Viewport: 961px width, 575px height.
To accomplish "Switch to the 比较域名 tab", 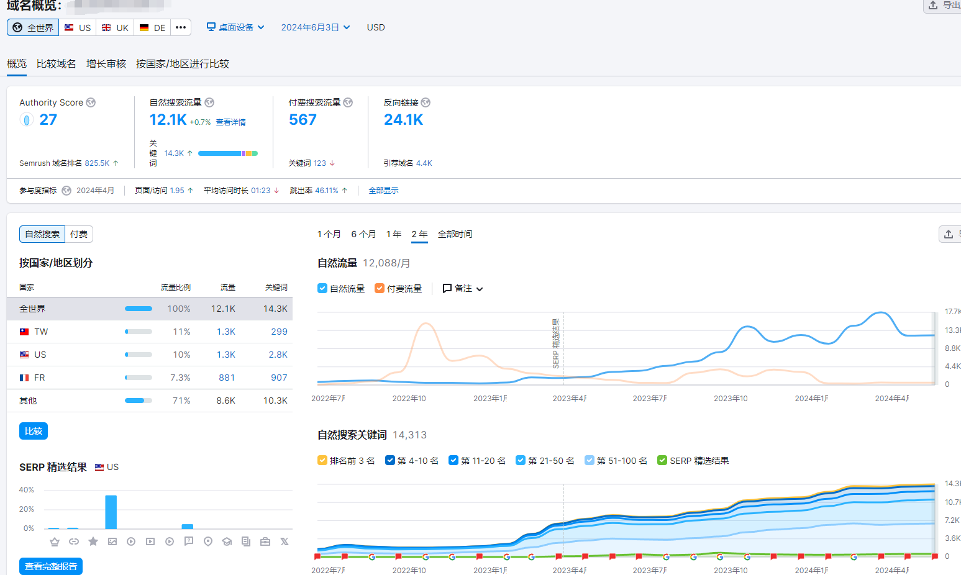I will (x=56, y=64).
